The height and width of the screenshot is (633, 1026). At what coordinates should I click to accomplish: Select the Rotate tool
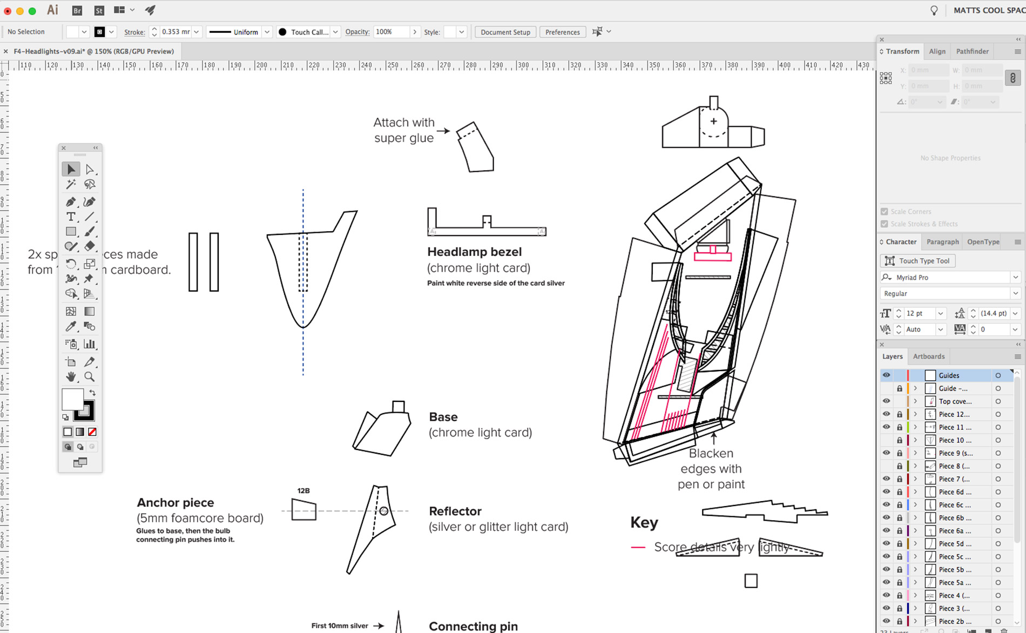coord(71,264)
